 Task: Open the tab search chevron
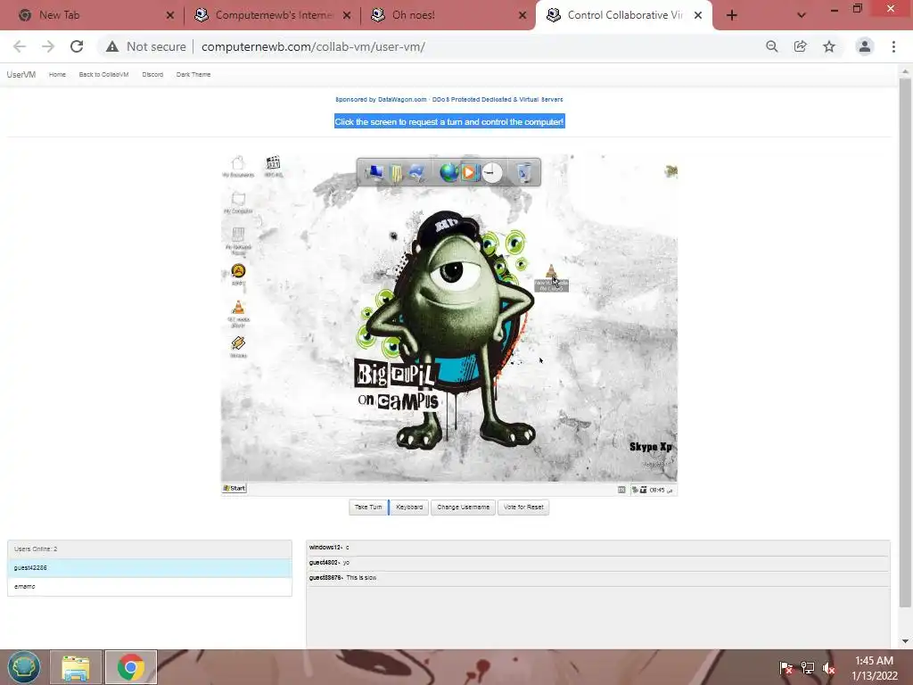(802, 15)
